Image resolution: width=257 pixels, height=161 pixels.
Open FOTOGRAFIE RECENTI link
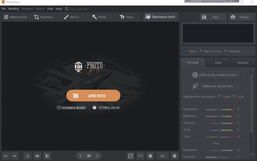pyautogui.click(x=73, y=108)
